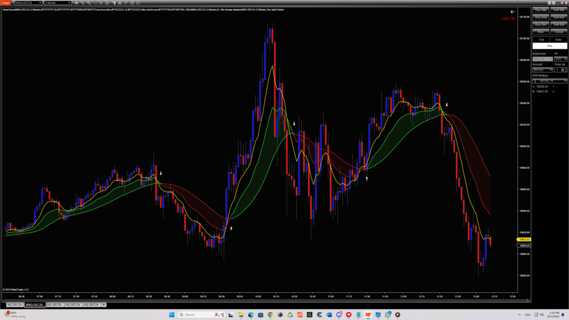Toggle the Chart Trader toolbar icon
Viewport: 569px width, 320px height.
[x=113, y=2]
